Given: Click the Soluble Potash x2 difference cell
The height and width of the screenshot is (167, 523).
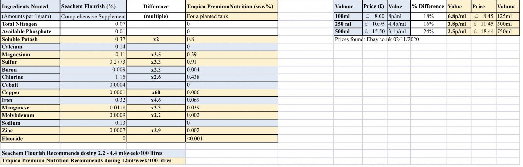Looking at the screenshot, I should (x=156, y=39).
